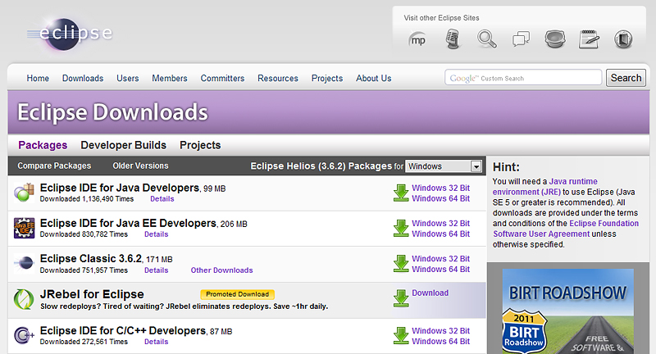Click green download arrow for JRebel
656x354 pixels.
(401, 298)
